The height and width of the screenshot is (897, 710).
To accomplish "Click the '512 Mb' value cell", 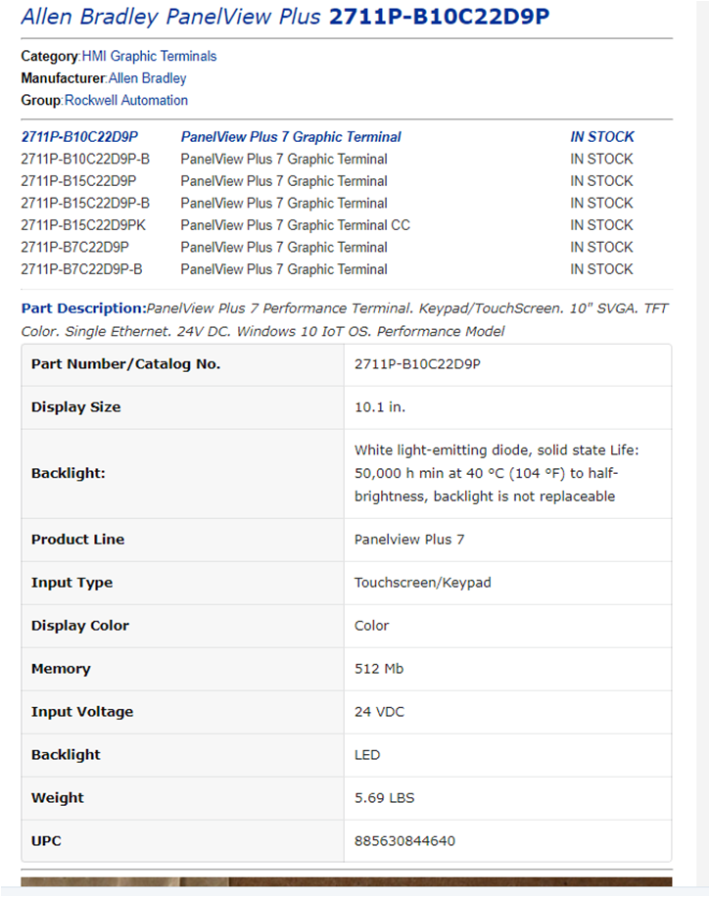I will (508, 669).
